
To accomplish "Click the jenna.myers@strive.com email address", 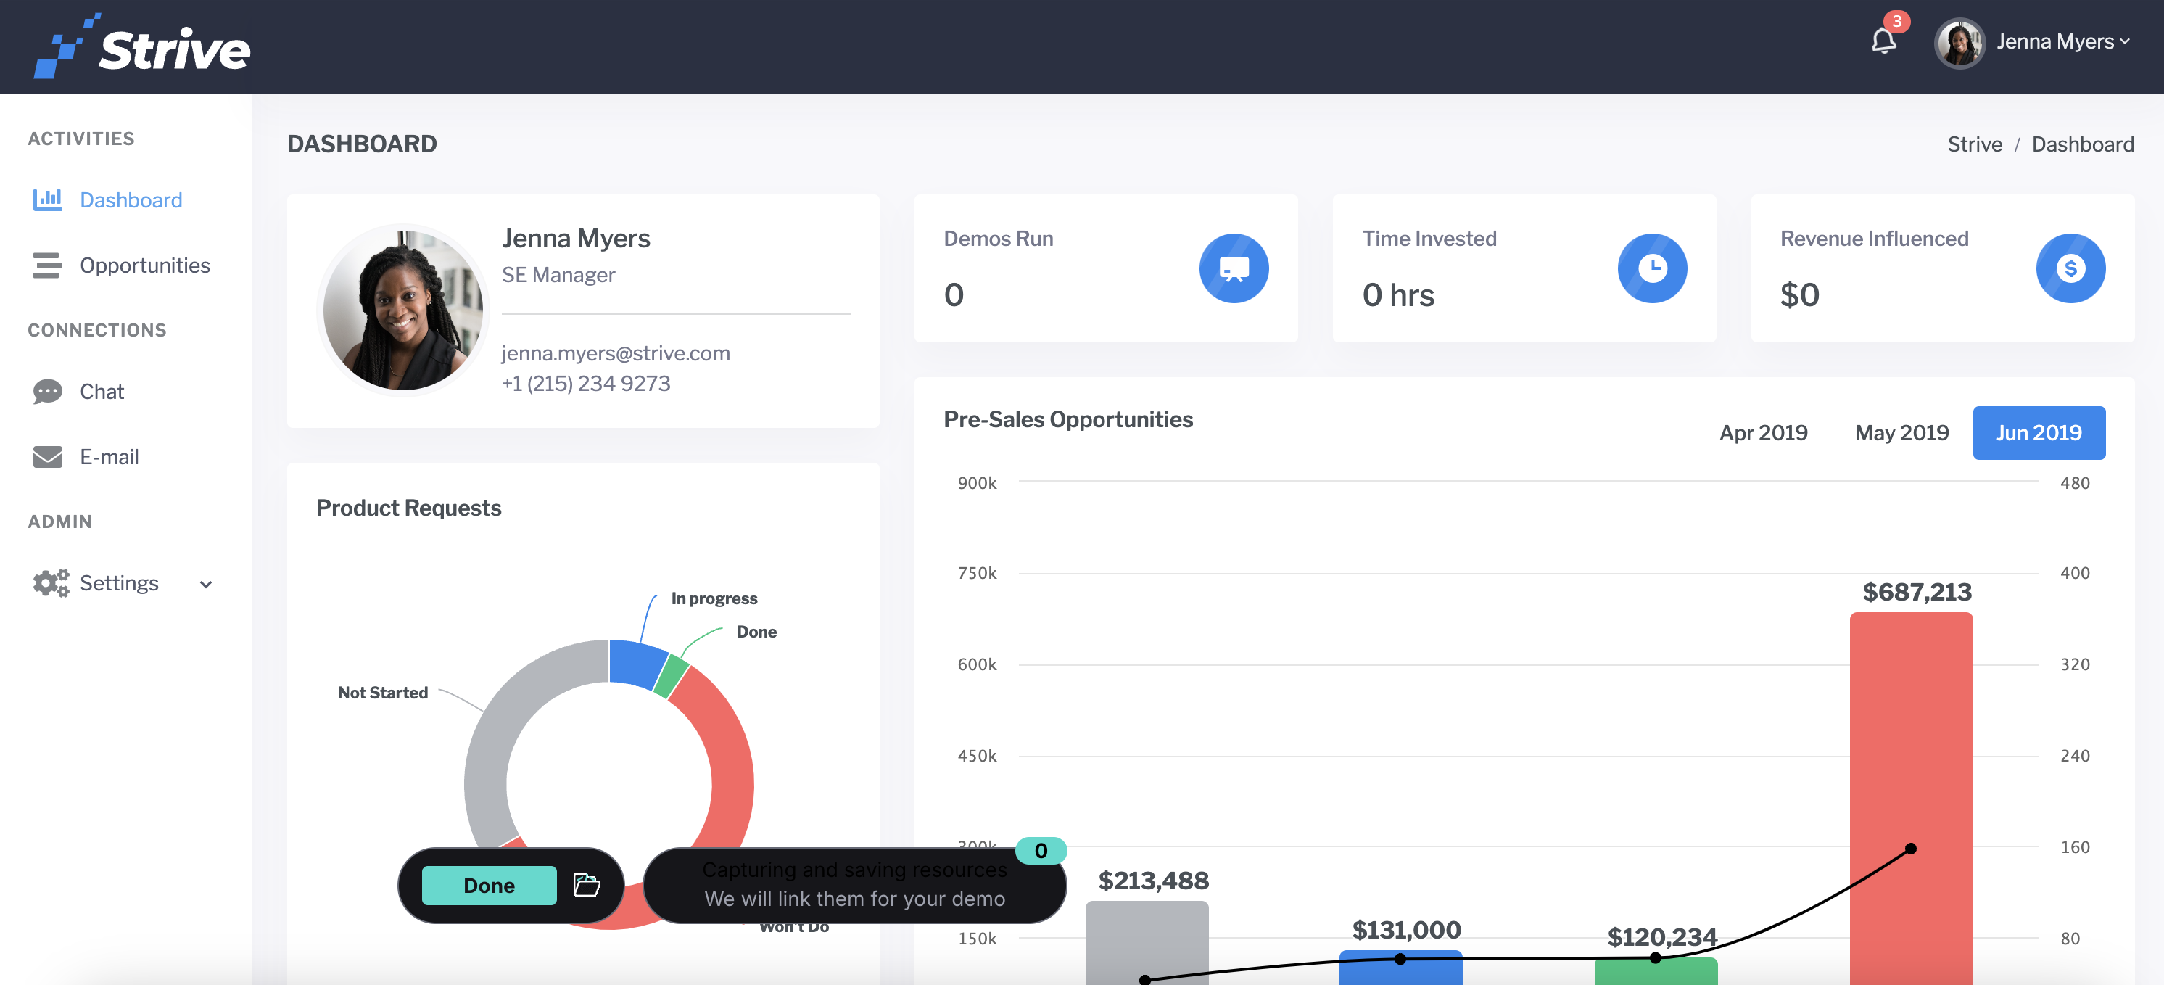I will pos(616,353).
